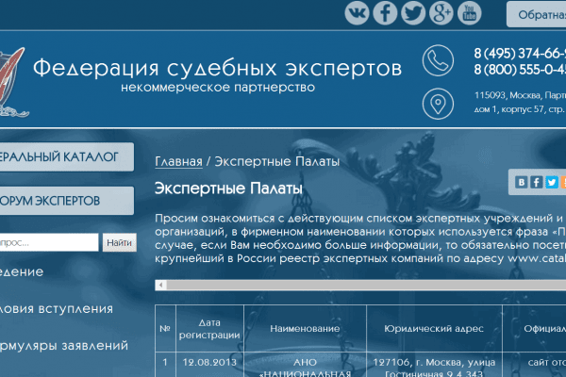566x377 pixels.
Task: Click the Федерация судебных экспертов title
Action: [x=217, y=67]
